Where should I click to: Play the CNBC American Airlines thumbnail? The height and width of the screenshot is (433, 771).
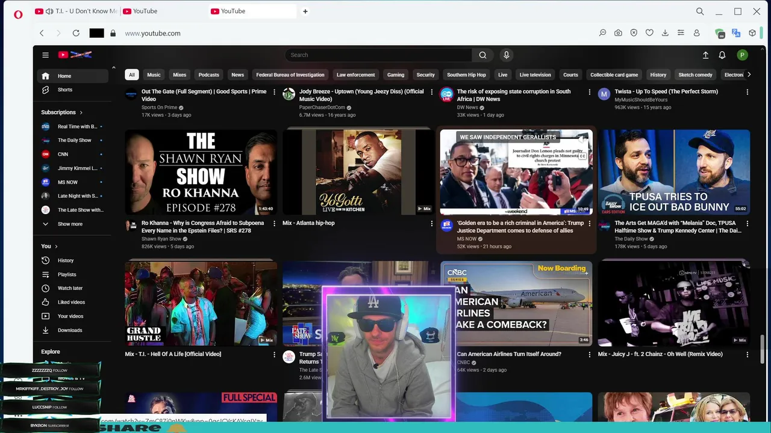pyautogui.click(x=516, y=303)
